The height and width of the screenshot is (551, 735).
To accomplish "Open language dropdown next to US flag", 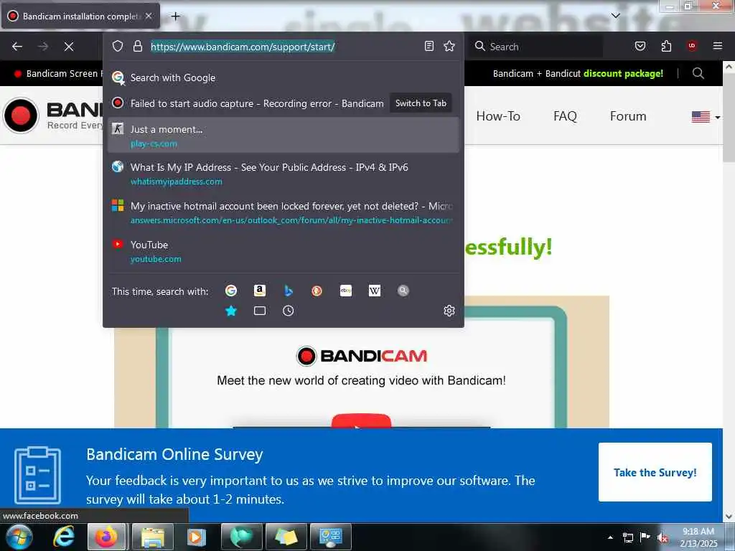I will 718,117.
